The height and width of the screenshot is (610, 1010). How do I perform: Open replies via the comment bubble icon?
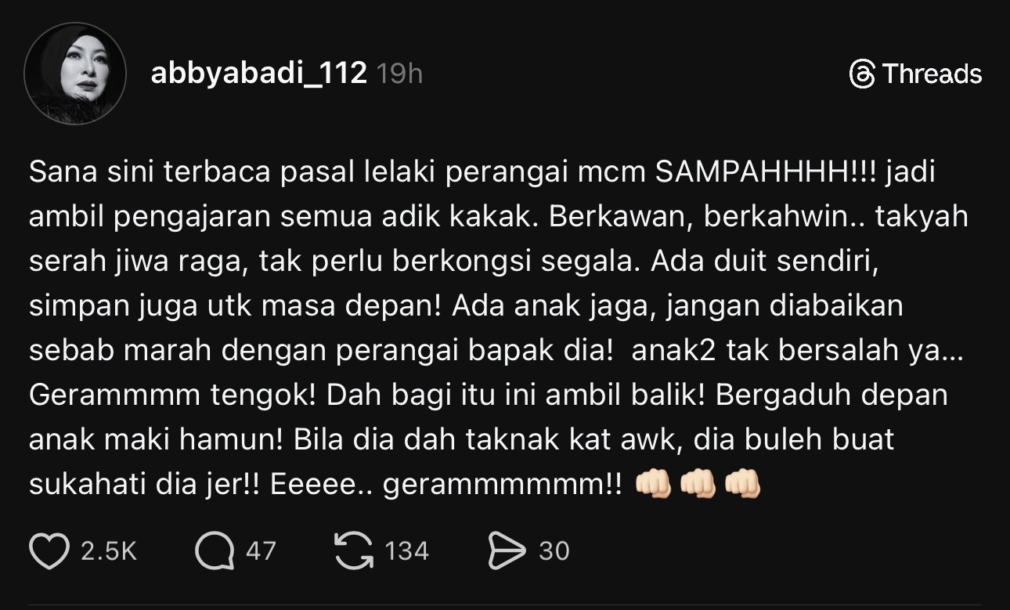tap(215, 551)
